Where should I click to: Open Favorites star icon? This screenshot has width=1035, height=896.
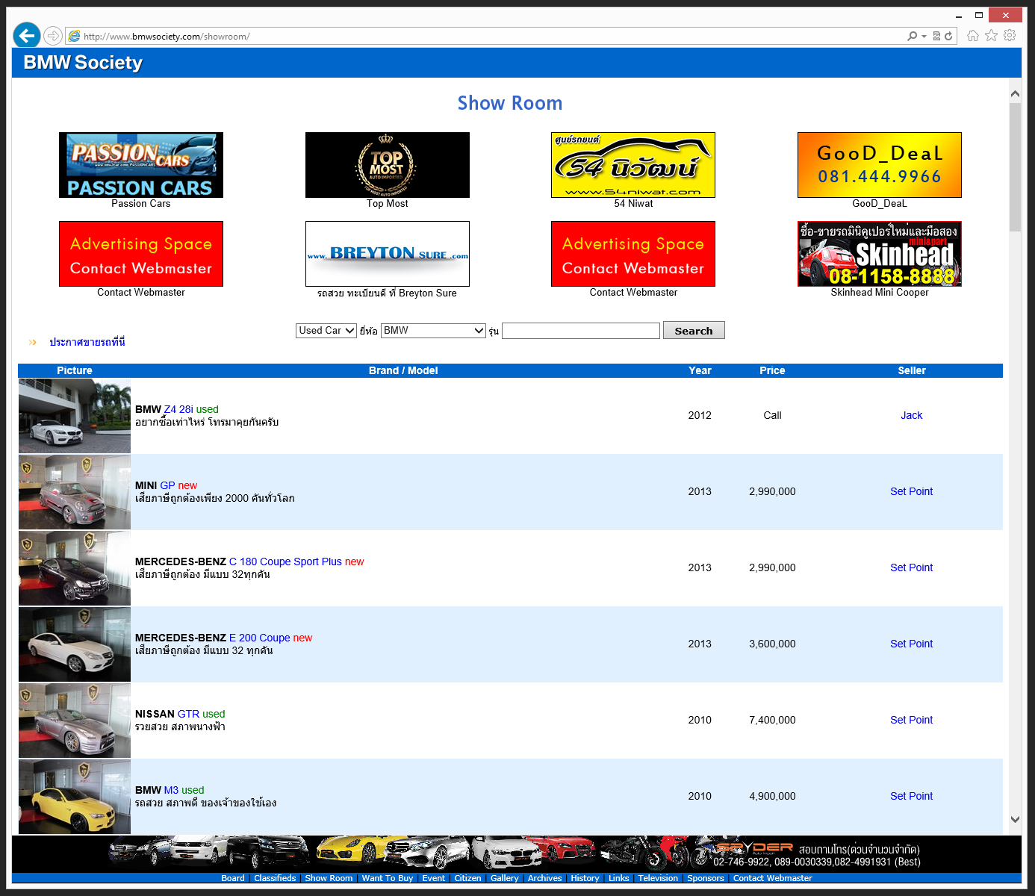point(991,36)
